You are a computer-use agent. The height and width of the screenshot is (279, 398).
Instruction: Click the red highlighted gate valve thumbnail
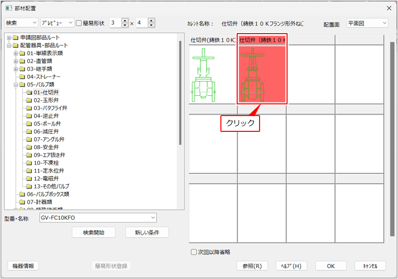pos(262,74)
